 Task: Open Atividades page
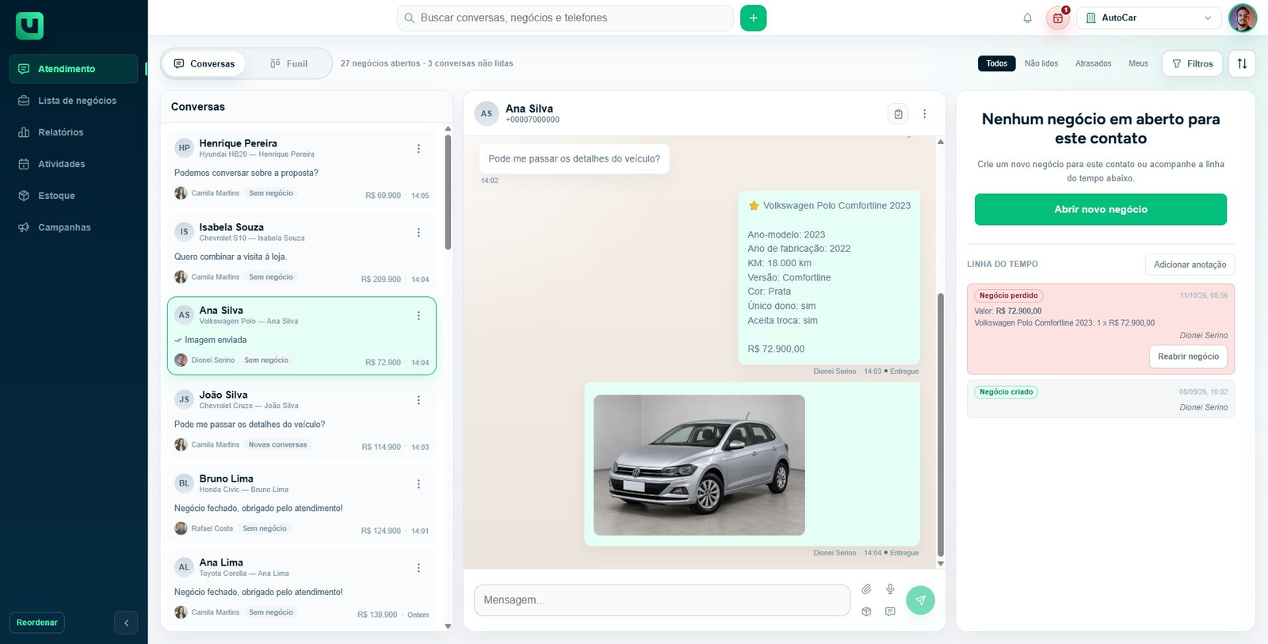(x=74, y=164)
